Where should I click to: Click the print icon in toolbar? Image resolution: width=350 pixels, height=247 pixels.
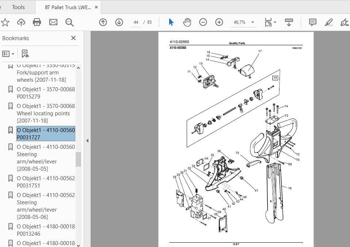point(37,22)
